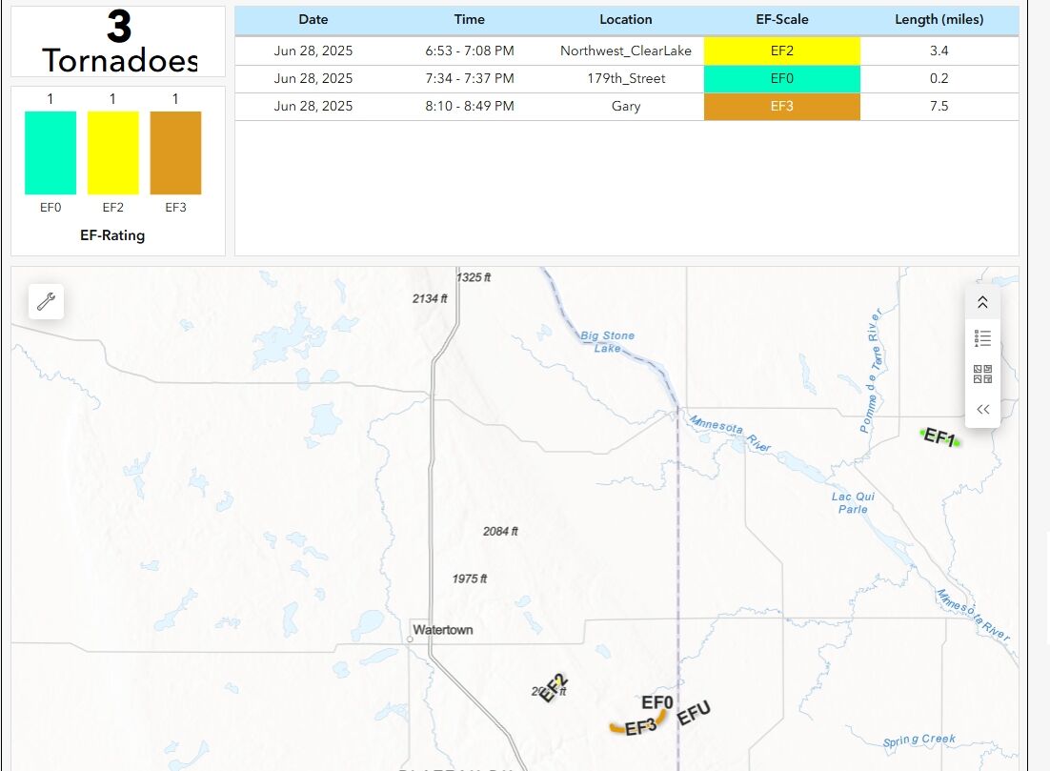The height and width of the screenshot is (771, 1050).
Task: Click the EF0 turquoise bar in chart
Action: 50,152
